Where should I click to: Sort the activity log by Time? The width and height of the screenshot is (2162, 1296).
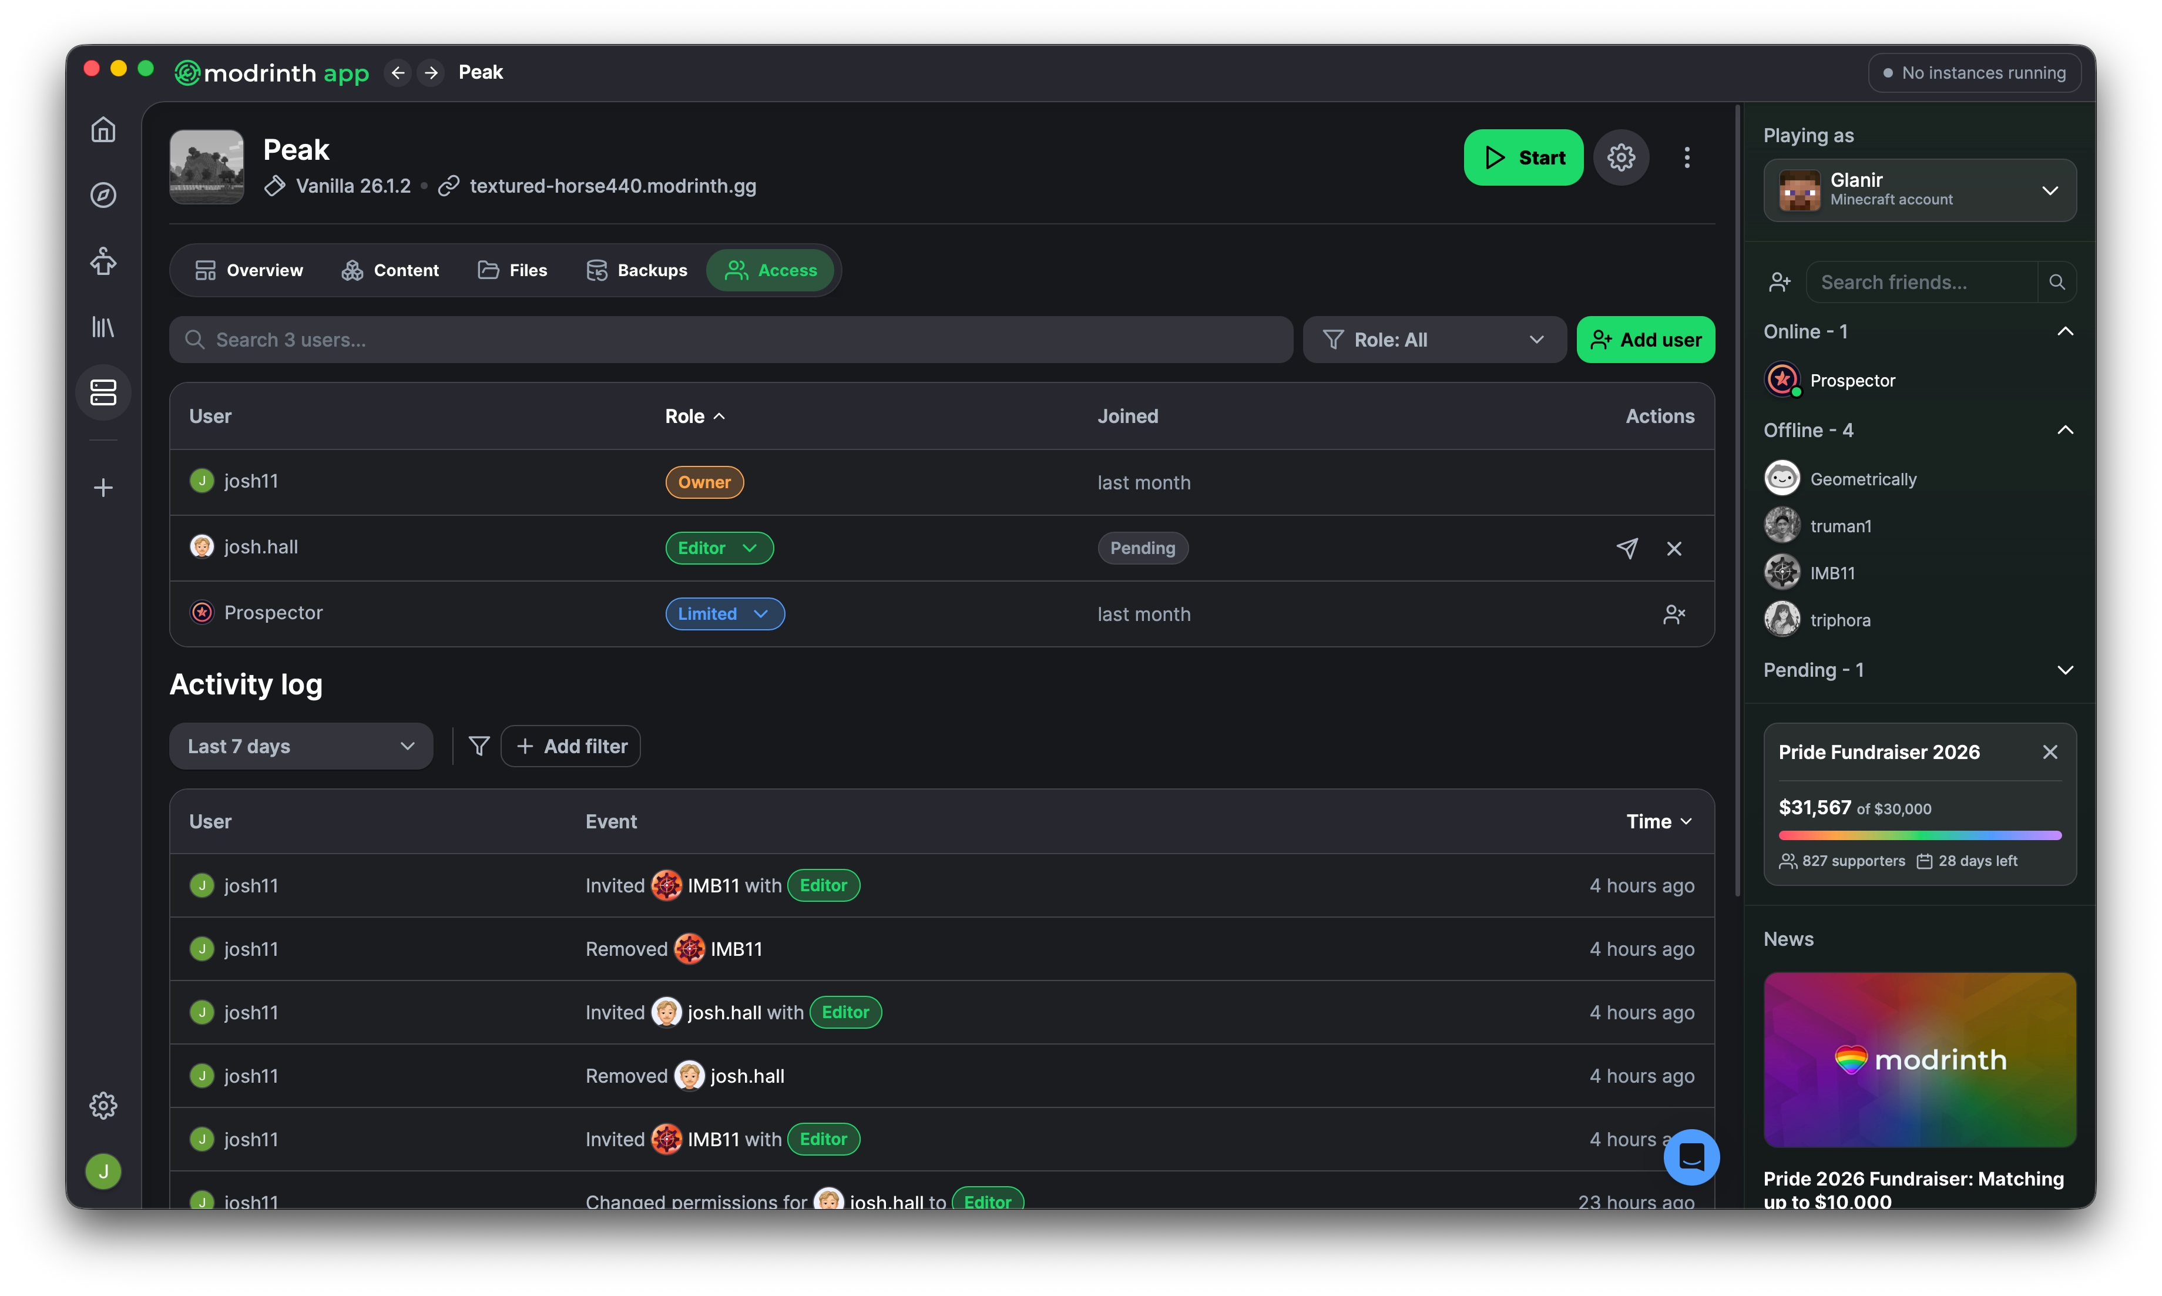click(1659, 821)
